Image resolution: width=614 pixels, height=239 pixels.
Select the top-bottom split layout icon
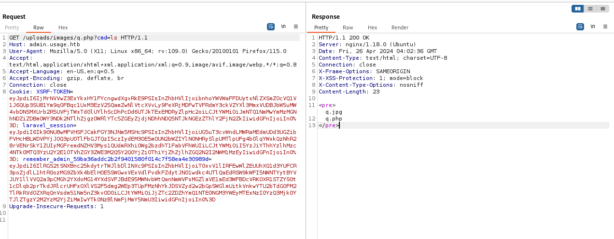(590, 9)
